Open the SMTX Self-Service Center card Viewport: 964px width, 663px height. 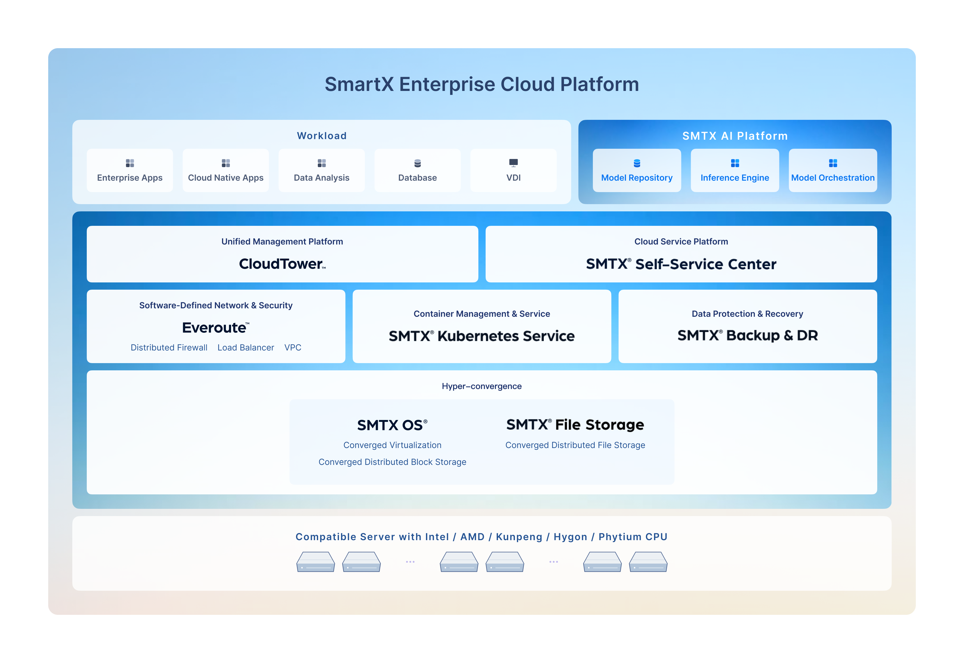pos(681,254)
